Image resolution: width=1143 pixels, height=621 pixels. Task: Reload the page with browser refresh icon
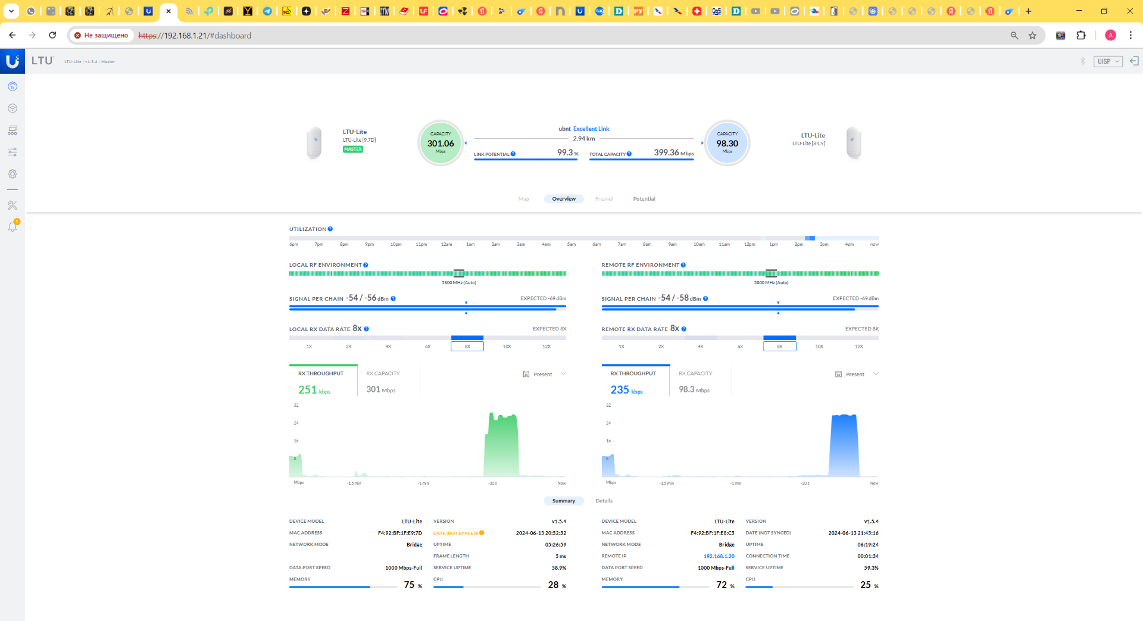click(52, 36)
